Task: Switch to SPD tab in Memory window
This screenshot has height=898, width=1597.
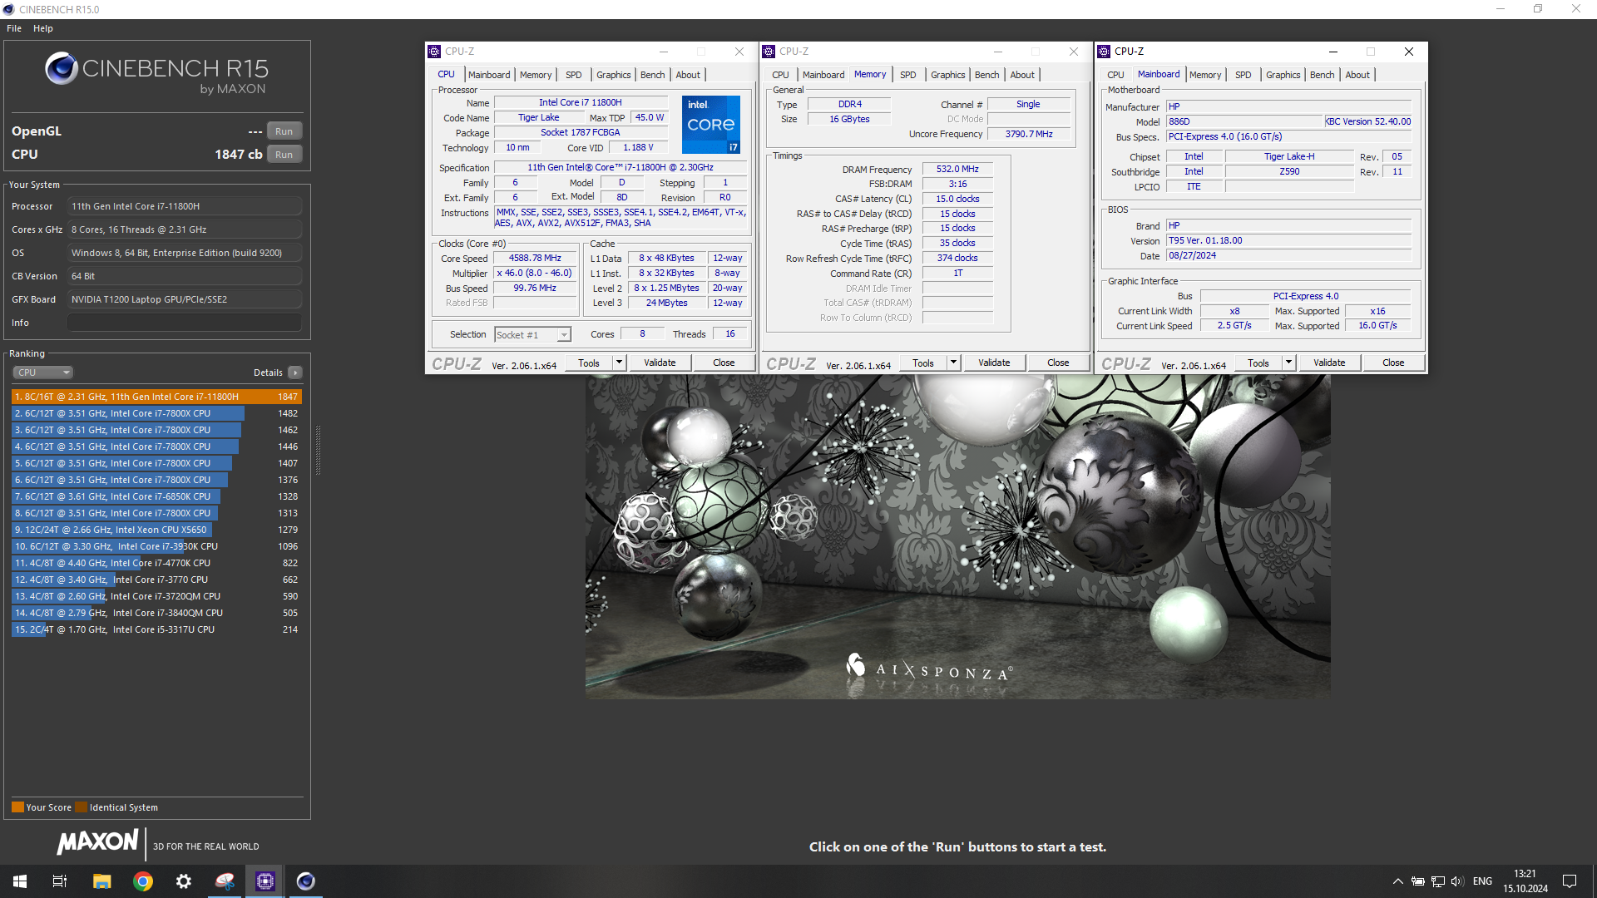Action: 907,75
